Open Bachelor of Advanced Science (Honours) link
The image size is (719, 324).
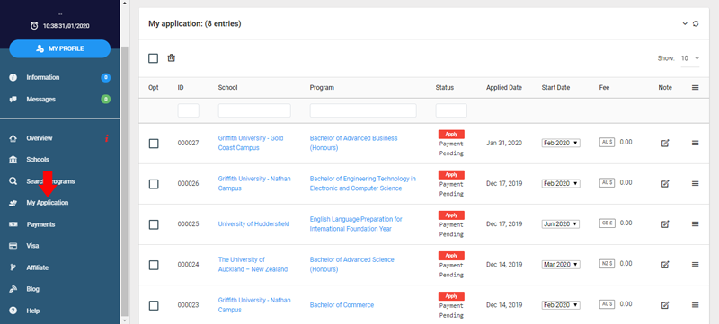click(351, 265)
